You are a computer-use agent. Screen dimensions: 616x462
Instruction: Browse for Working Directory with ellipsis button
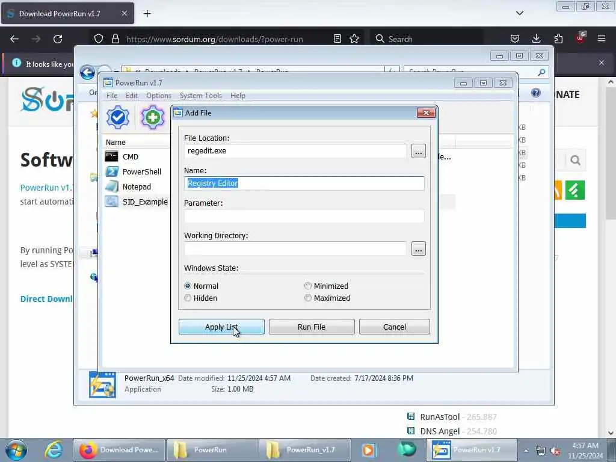419,248
